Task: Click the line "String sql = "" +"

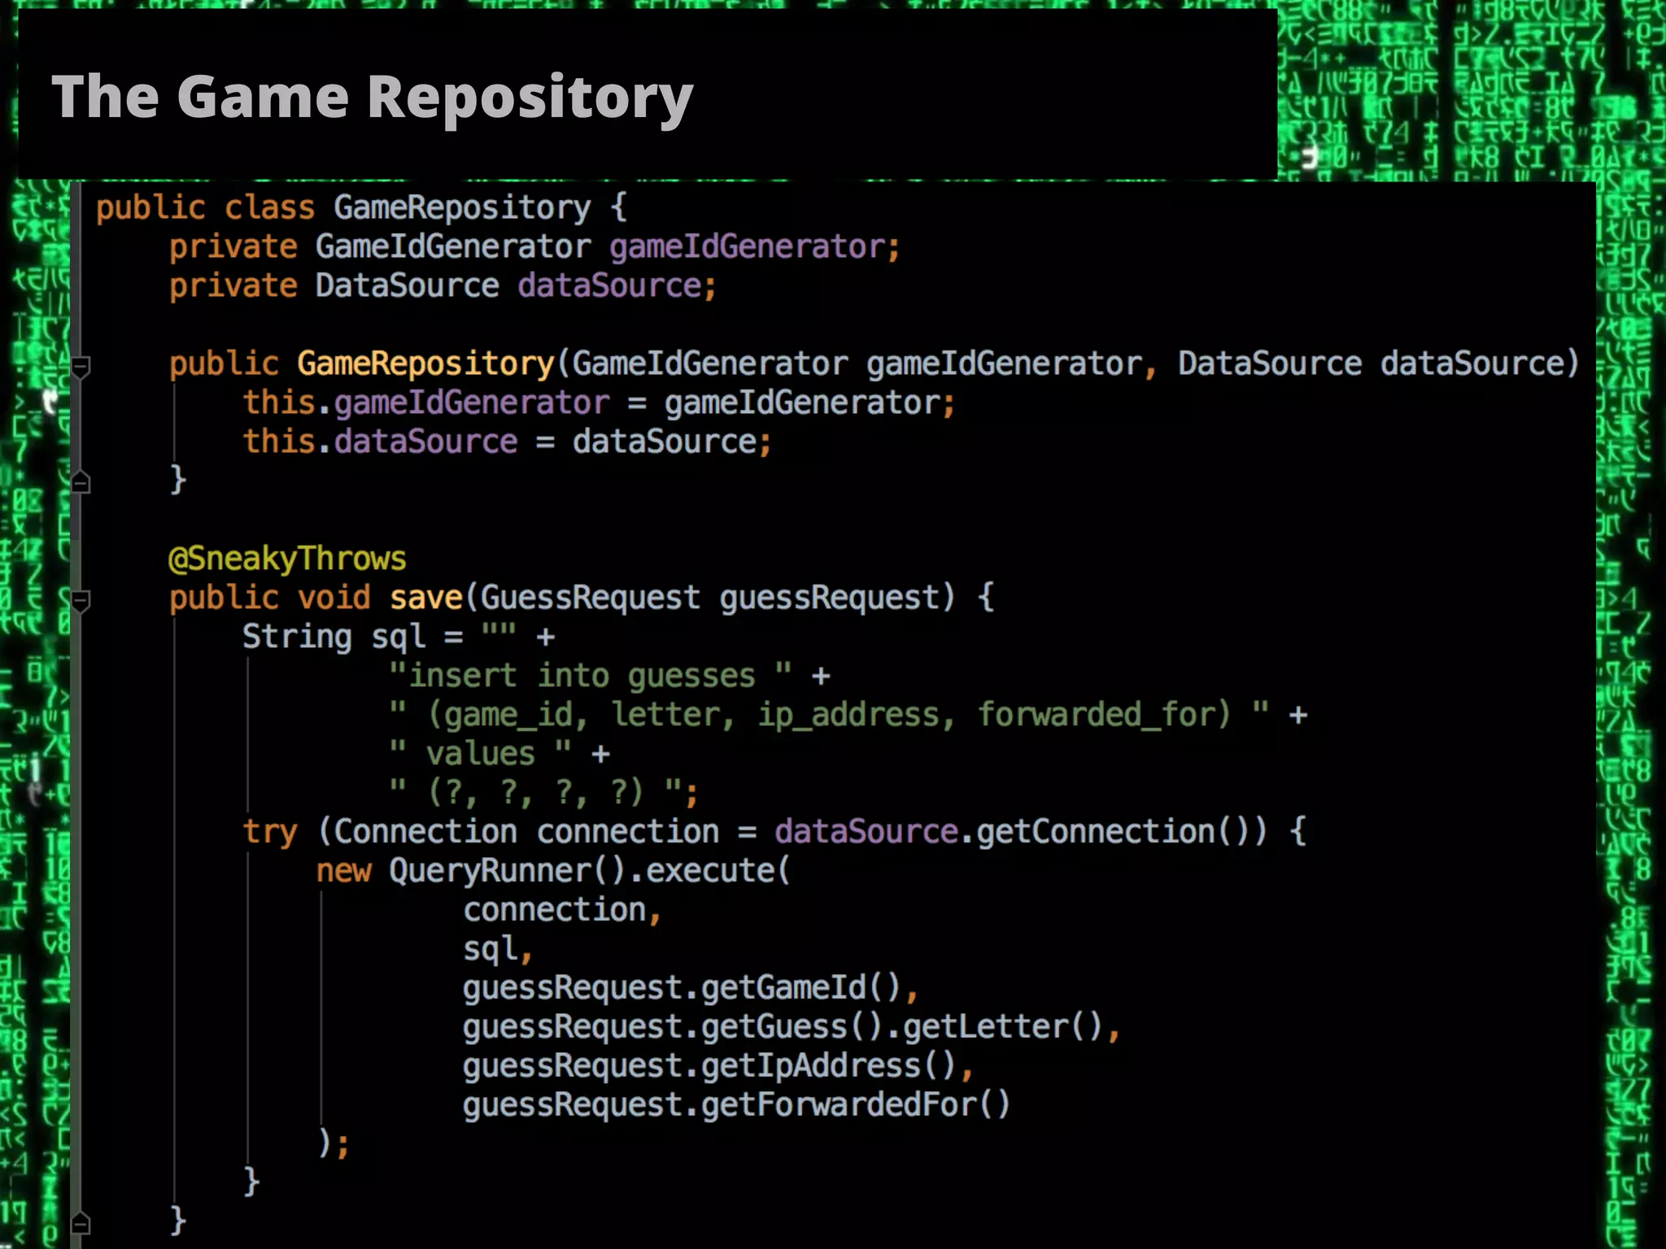Action: (399, 637)
